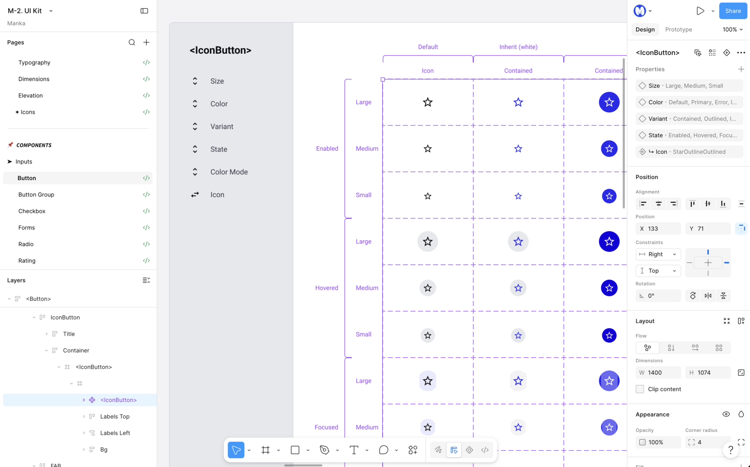Select the Move tool in bottom toolbar
Image resolution: width=750 pixels, height=467 pixels.
tap(236, 450)
